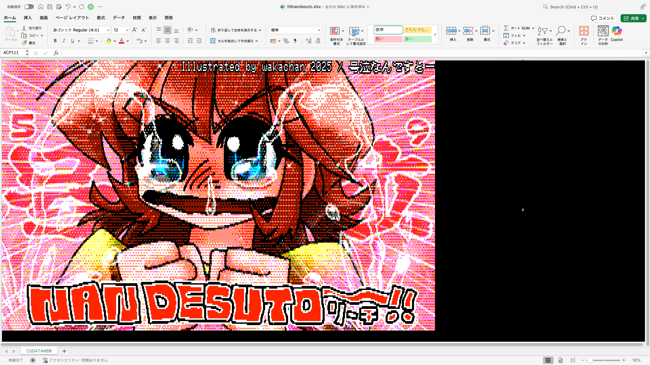Screen dimensions: 650x365
Task: Increase decimal places icon
Action: 309,41
